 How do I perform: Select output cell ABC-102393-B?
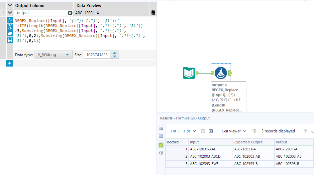pyautogui.click(x=294, y=164)
